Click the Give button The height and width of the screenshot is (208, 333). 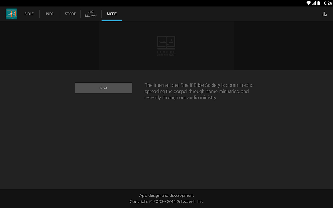(103, 88)
